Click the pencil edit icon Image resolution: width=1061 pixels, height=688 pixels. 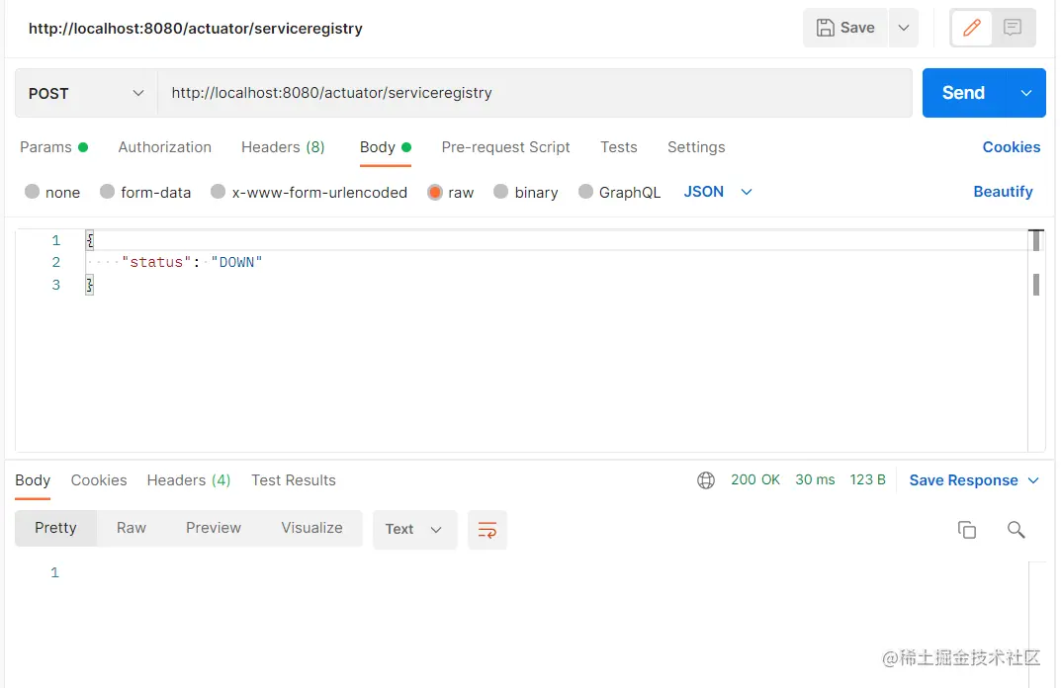tap(972, 28)
